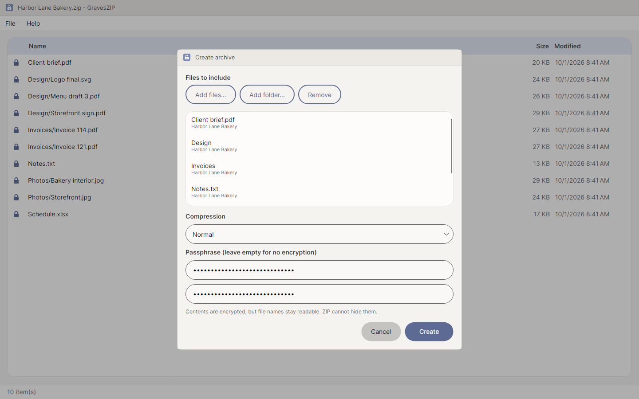Click lock icon beside Notes.txt in main list

tap(16, 164)
